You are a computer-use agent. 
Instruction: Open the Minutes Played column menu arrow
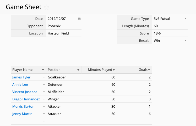114,70
